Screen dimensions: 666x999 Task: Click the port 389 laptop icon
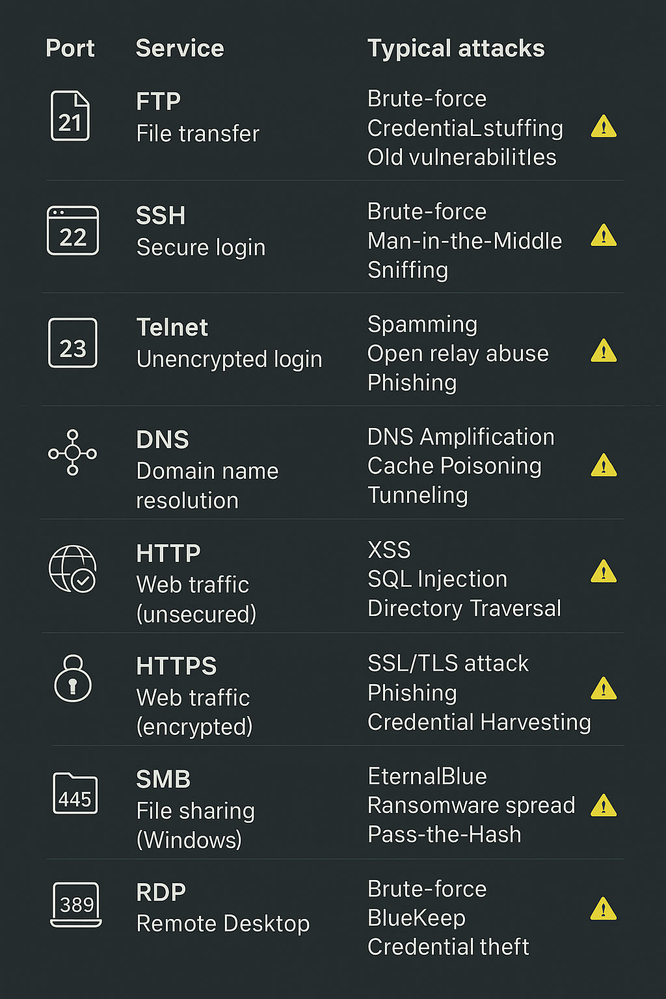coord(76,905)
